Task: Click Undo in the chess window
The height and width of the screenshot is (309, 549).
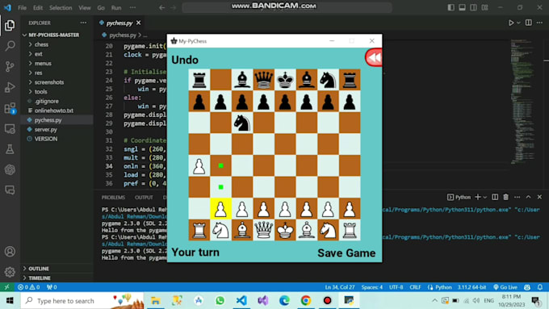Action: point(185,60)
